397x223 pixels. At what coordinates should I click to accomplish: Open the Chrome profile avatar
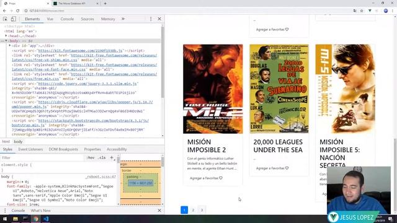click(x=386, y=11)
